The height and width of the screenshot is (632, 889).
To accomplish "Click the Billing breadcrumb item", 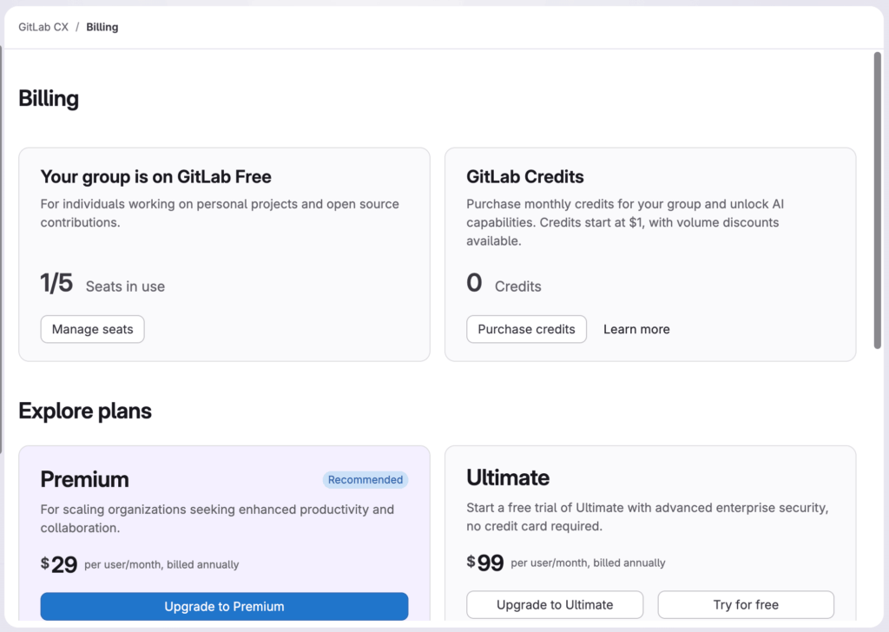I will click(102, 27).
